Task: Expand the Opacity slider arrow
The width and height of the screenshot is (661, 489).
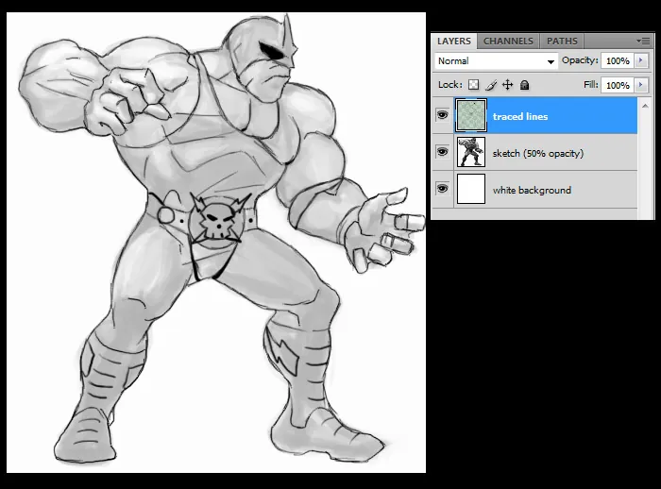Action: [x=641, y=60]
